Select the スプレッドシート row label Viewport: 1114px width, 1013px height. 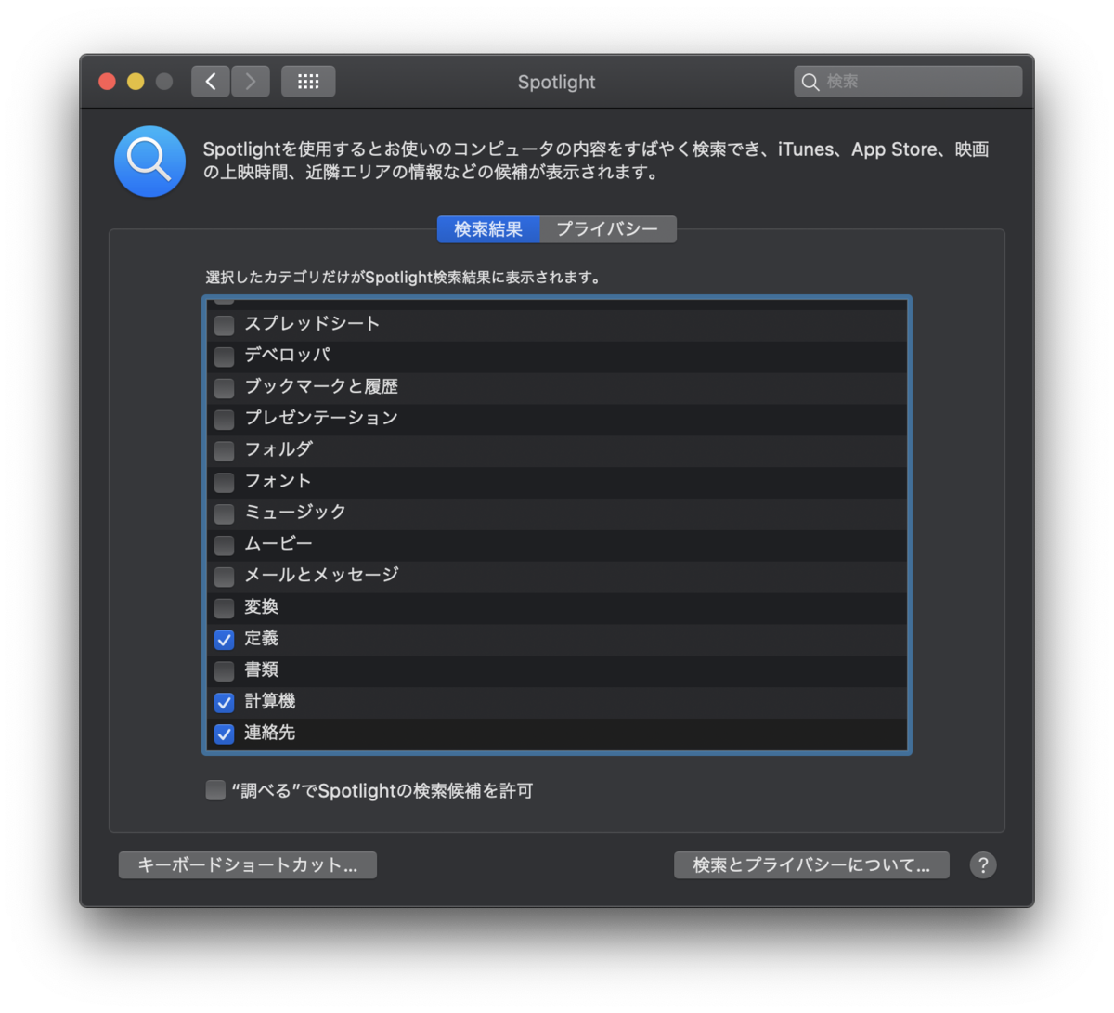coord(312,324)
